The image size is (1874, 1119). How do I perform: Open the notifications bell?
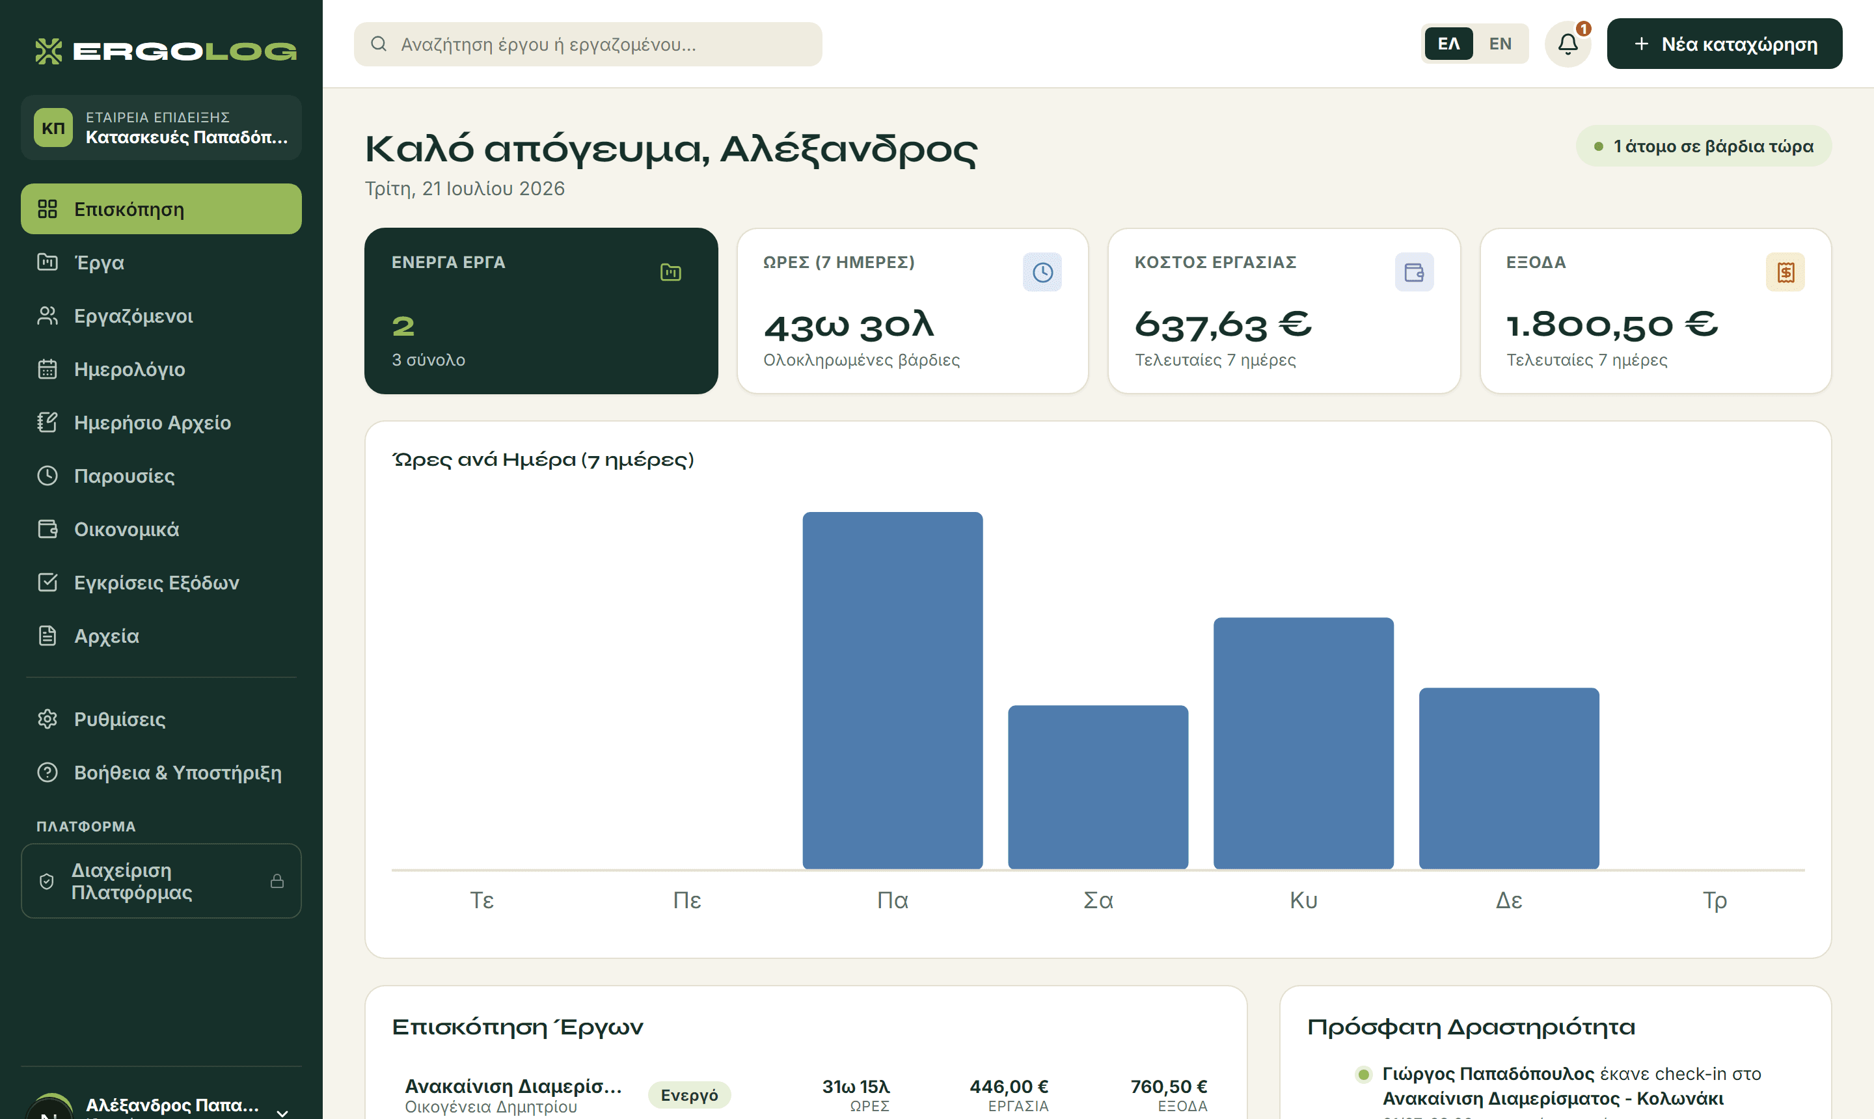click(1568, 44)
